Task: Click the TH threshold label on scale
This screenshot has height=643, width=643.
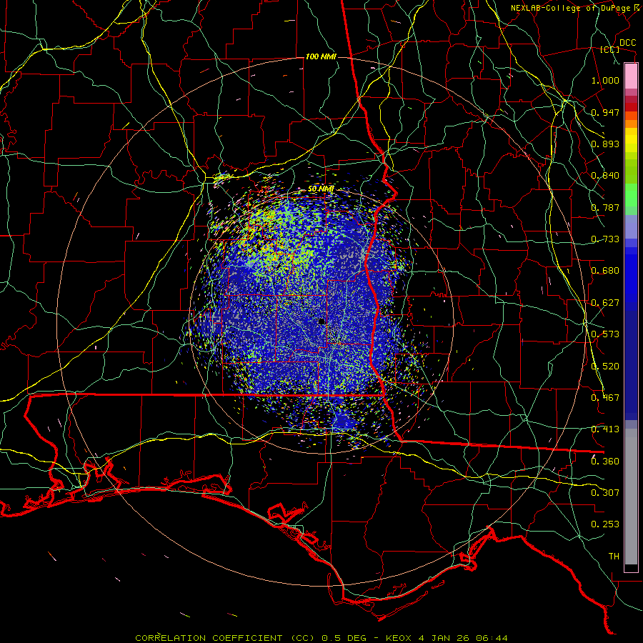Action: (614, 557)
